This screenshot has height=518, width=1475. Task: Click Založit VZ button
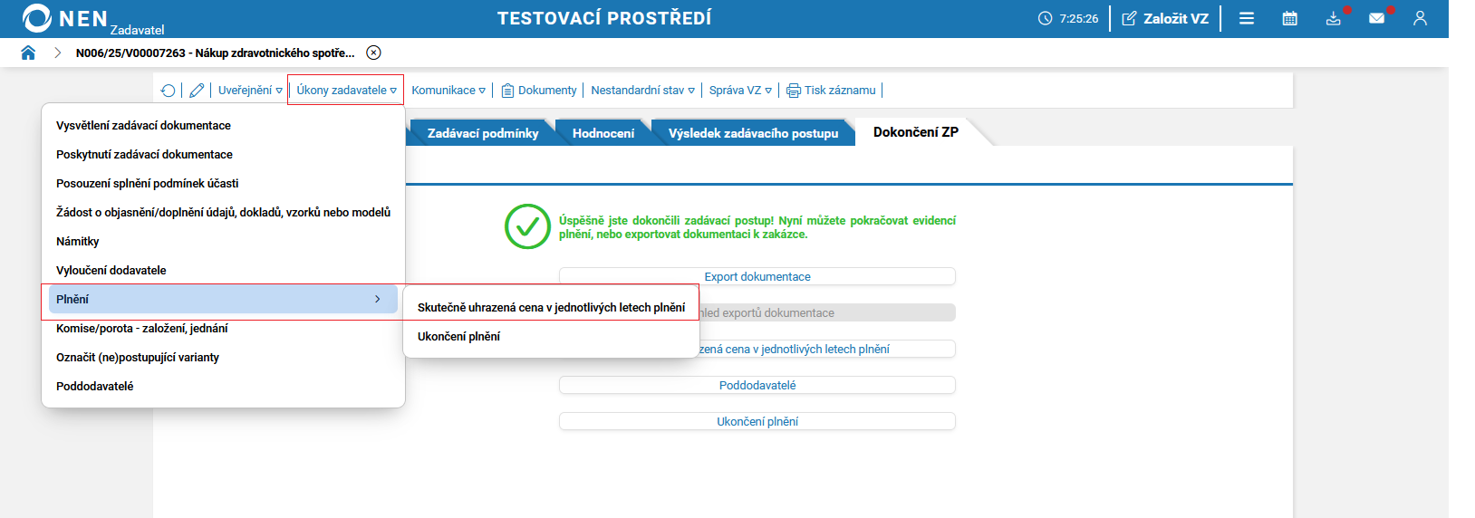pyautogui.click(x=1165, y=18)
